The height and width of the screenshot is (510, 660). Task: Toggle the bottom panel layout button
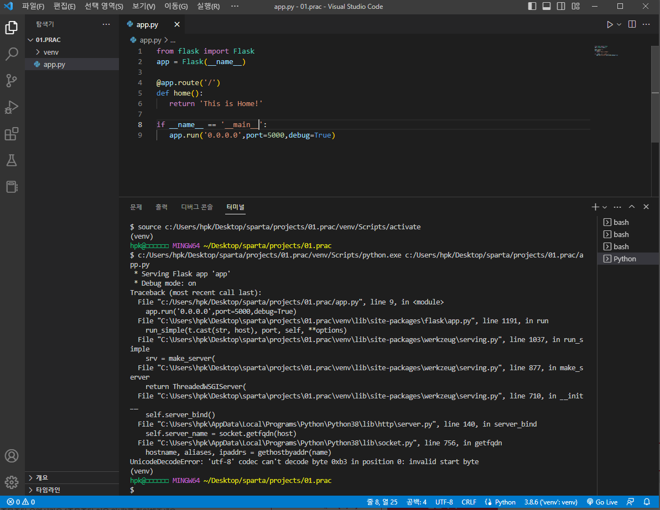point(547,6)
